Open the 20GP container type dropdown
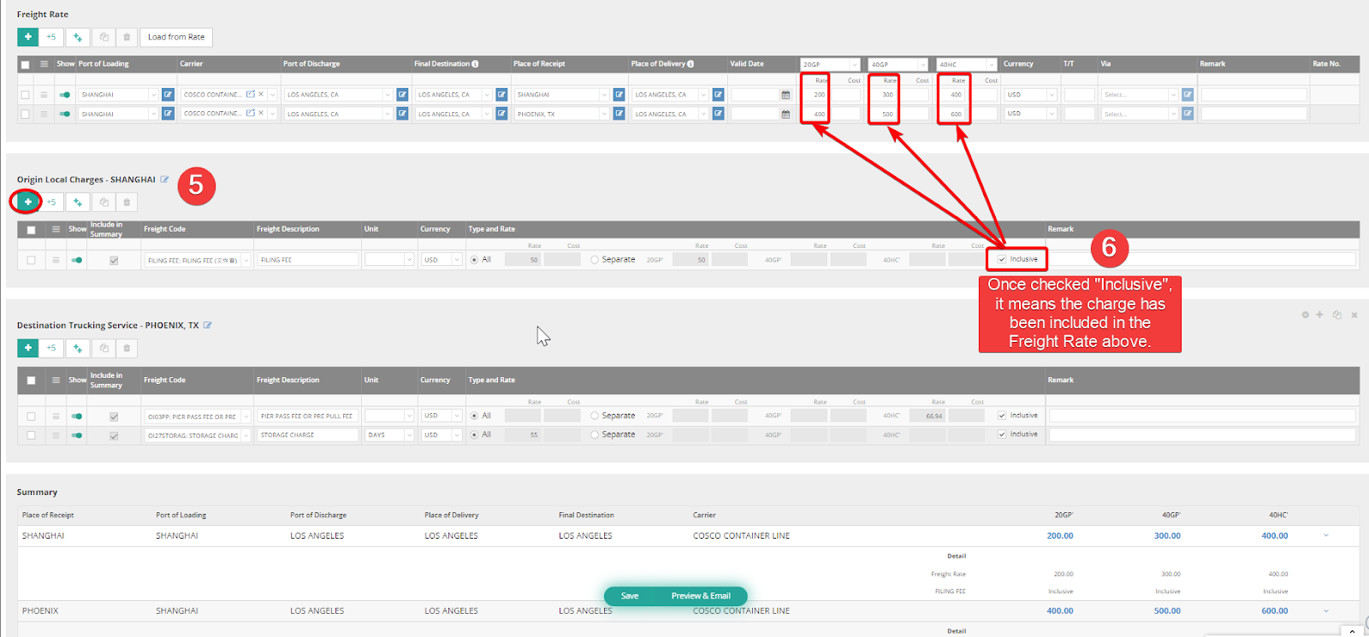Screen dimensions: 1369x637 (853, 64)
